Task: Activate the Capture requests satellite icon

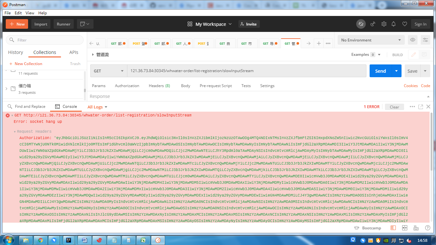Action: pos(372,24)
